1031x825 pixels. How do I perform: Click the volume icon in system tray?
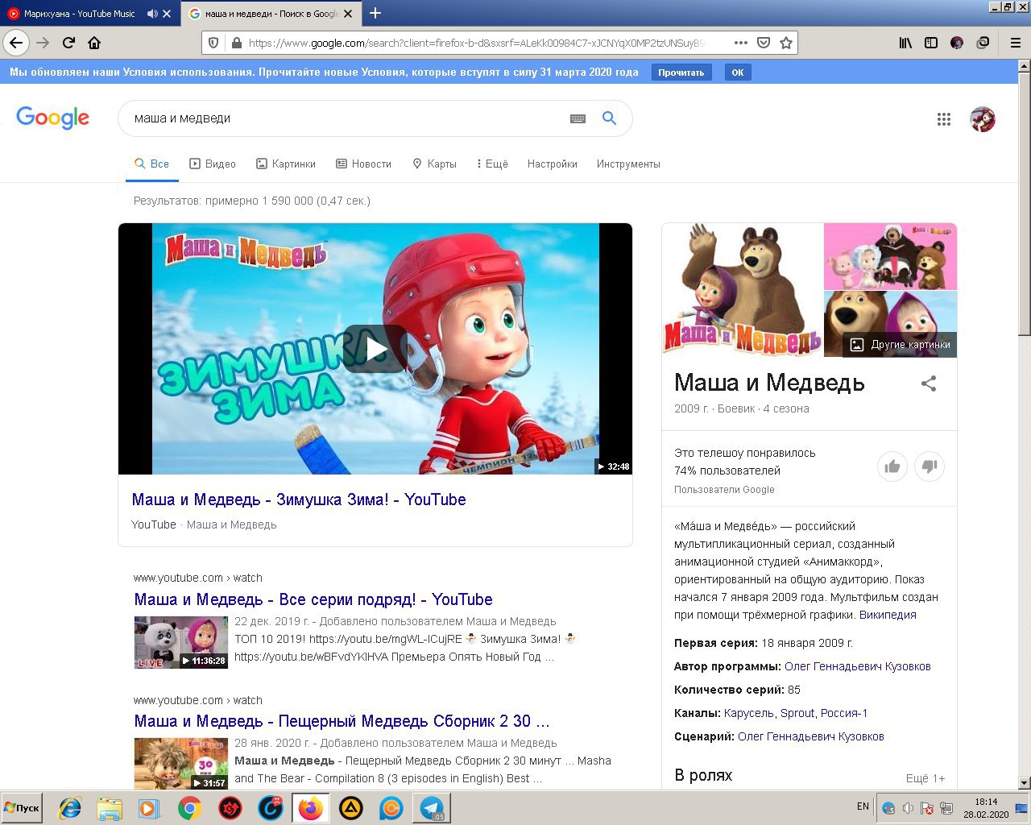point(908,808)
